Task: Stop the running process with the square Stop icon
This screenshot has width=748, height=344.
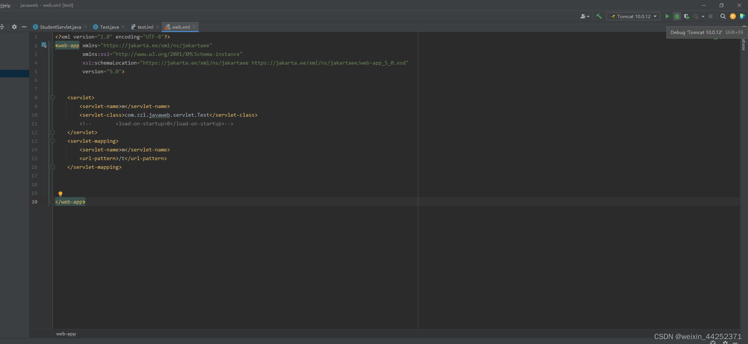Action: [711, 16]
